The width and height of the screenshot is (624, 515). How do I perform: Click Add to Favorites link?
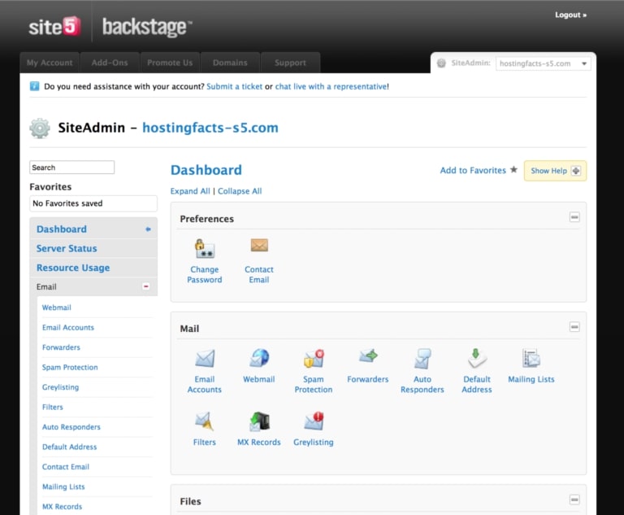coord(473,170)
